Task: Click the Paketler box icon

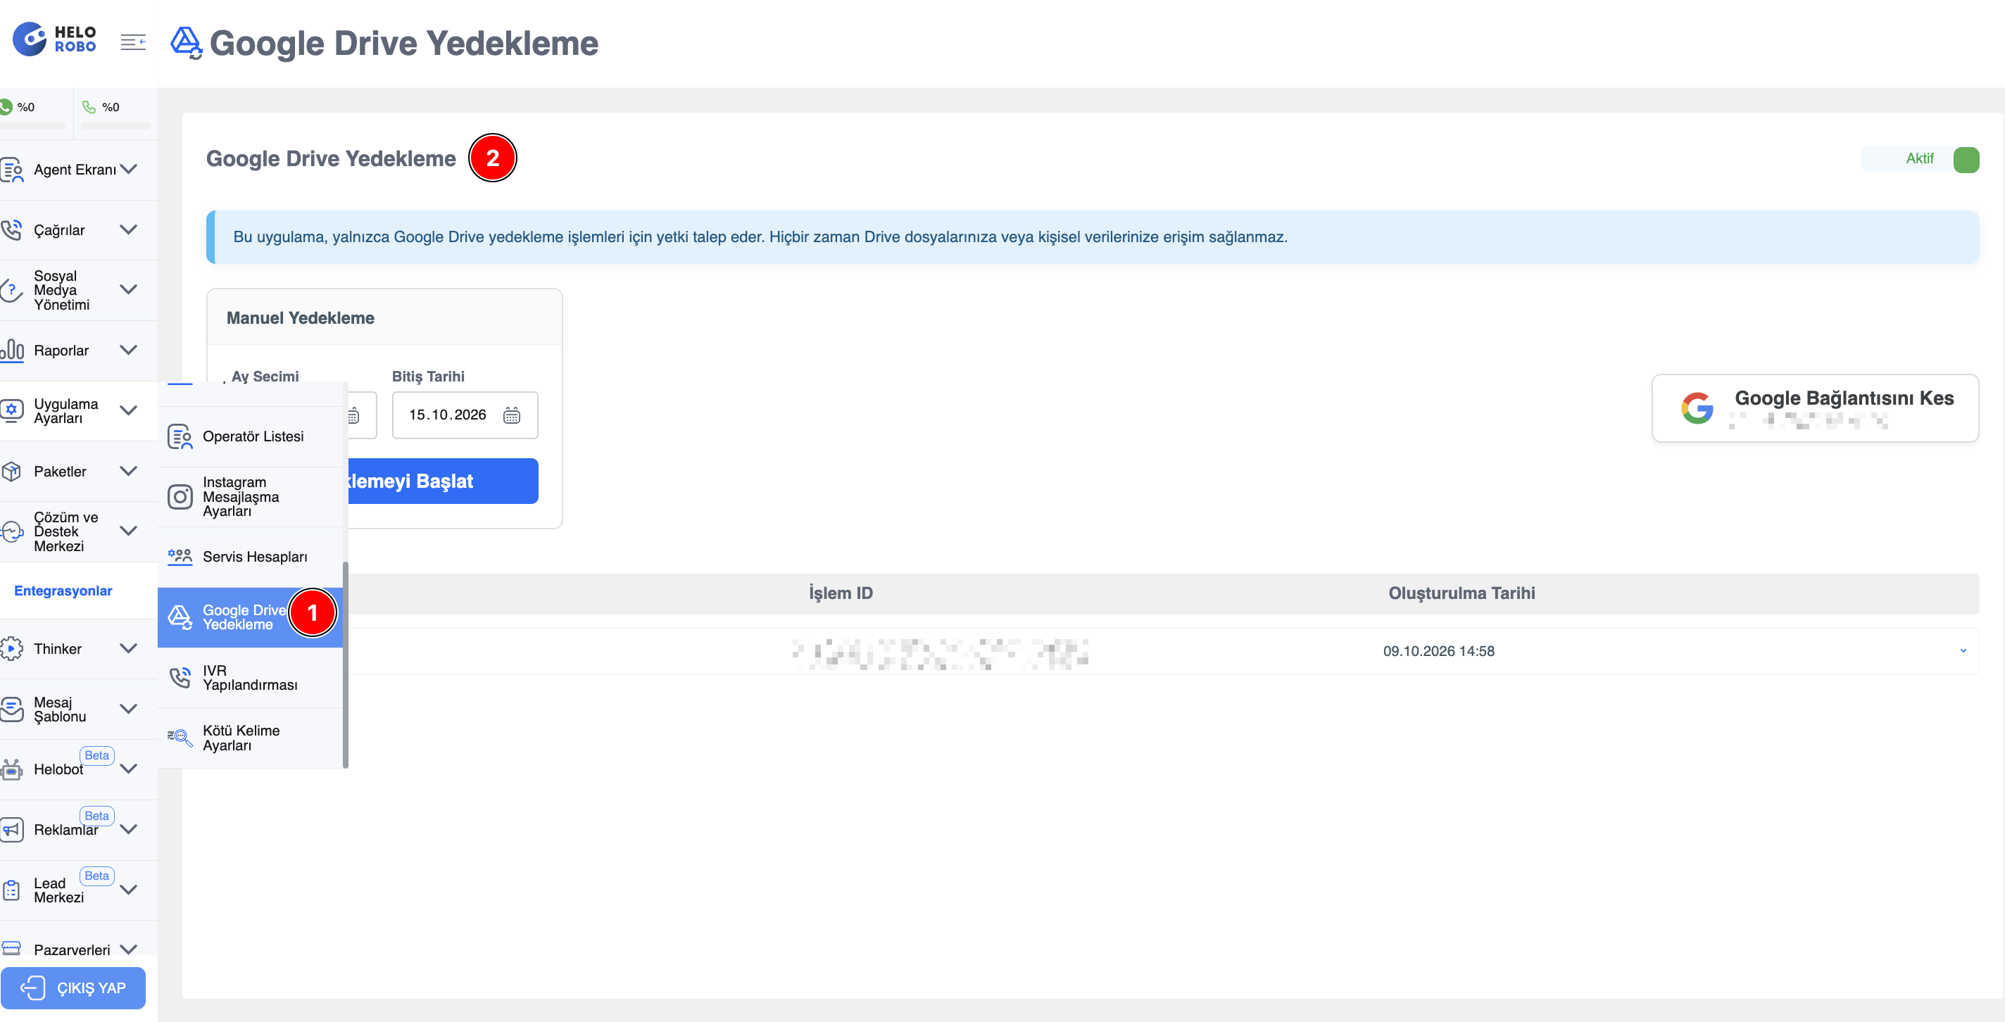Action: [12, 471]
